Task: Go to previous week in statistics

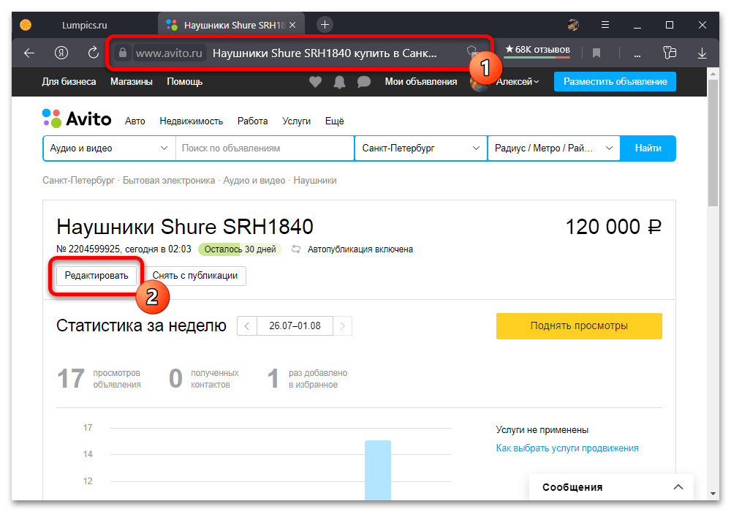Action: pyautogui.click(x=247, y=326)
